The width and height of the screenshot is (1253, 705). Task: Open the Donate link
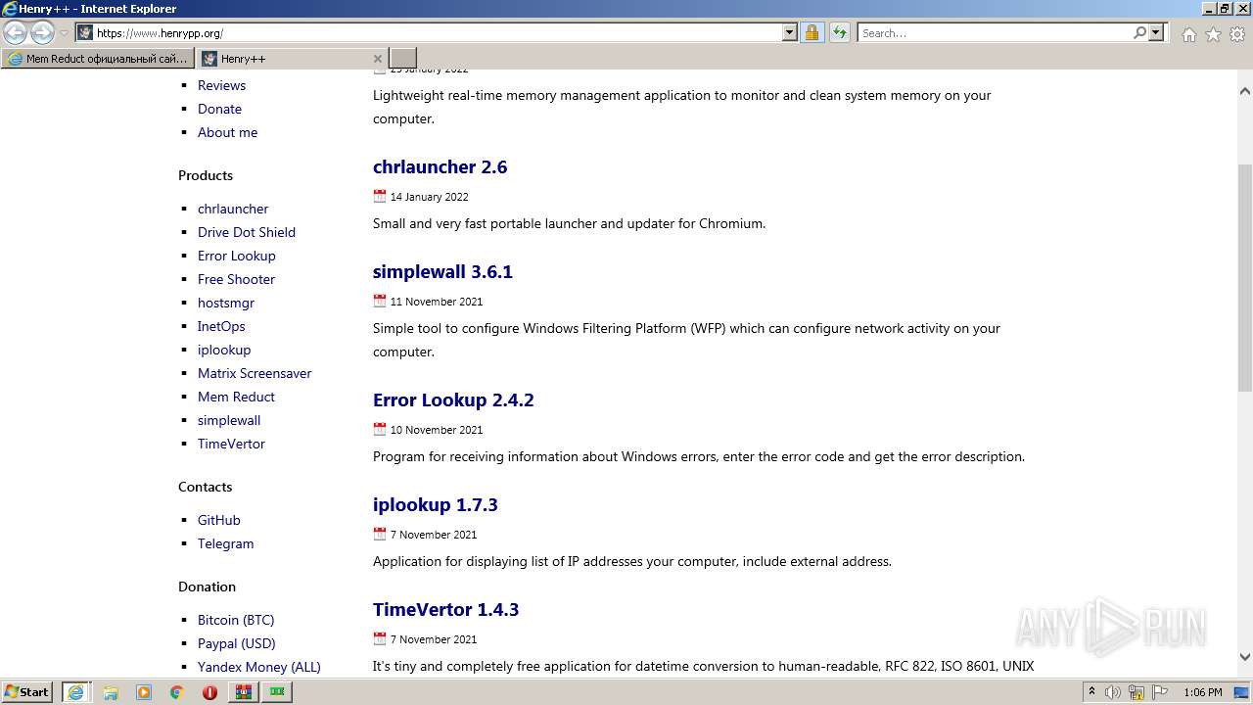click(219, 109)
